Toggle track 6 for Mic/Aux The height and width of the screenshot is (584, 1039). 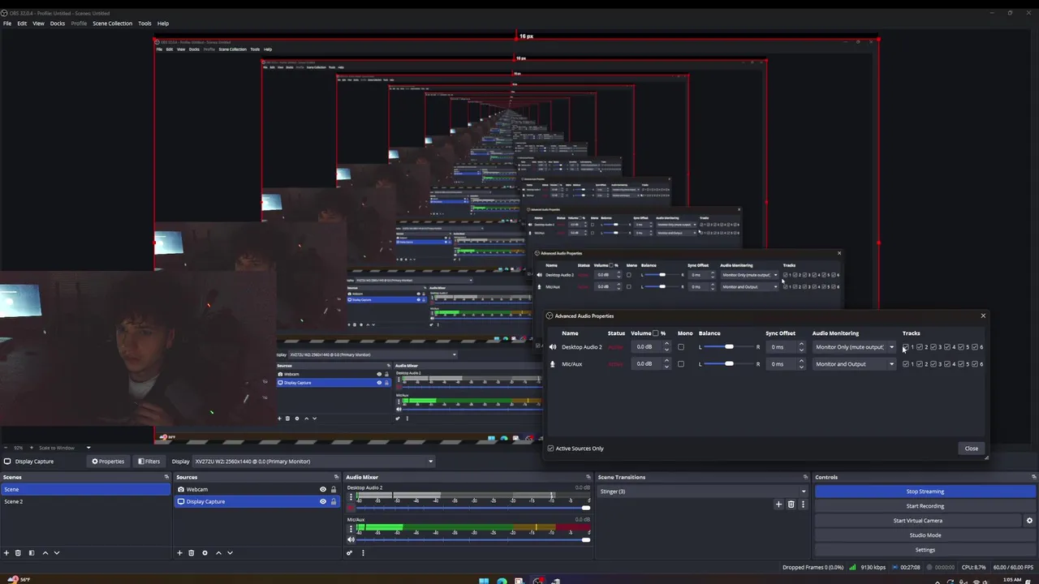975,364
